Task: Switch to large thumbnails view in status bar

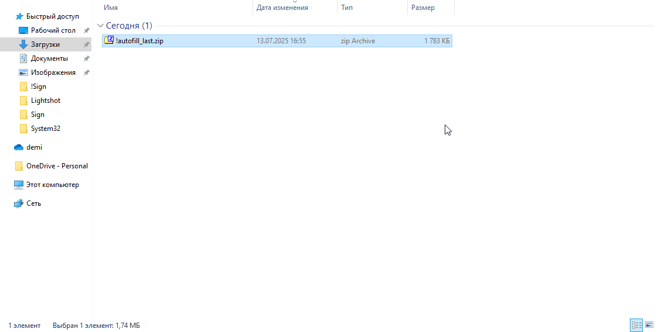Action: 649,325
